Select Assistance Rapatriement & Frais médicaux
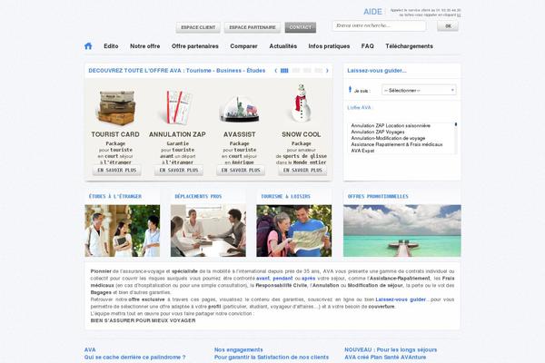The image size is (545, 363). point(397,144)
